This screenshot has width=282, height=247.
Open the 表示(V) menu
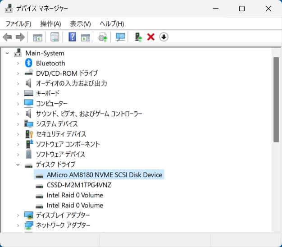(80, 24)
